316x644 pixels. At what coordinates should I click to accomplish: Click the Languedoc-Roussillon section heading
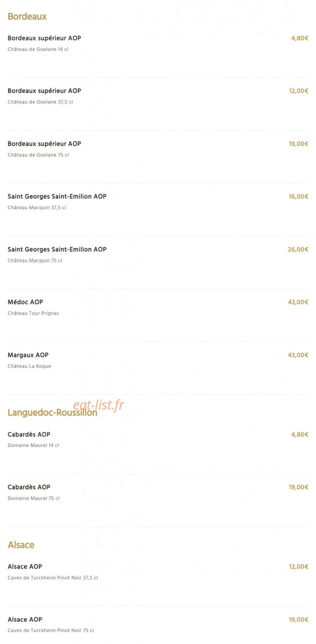point(52,413)
